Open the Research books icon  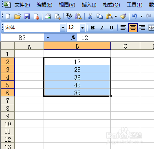pyautogui.click(x=79, y=16)
